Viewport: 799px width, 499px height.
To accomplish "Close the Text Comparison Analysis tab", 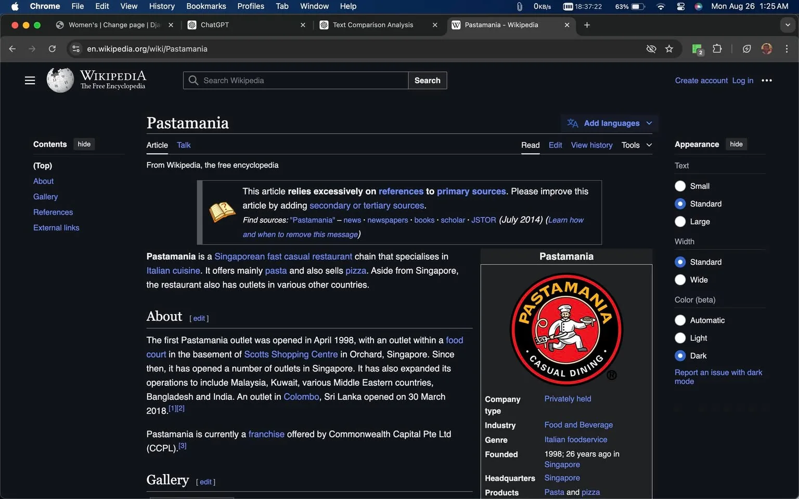I will [435, 24].
